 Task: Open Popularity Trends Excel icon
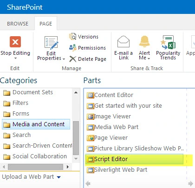click(168, 42)
